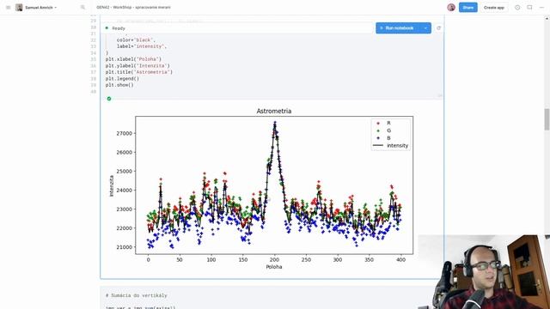
Task: Click the red R legend entry
Action: pyautogui.click(x=383, y=123)
